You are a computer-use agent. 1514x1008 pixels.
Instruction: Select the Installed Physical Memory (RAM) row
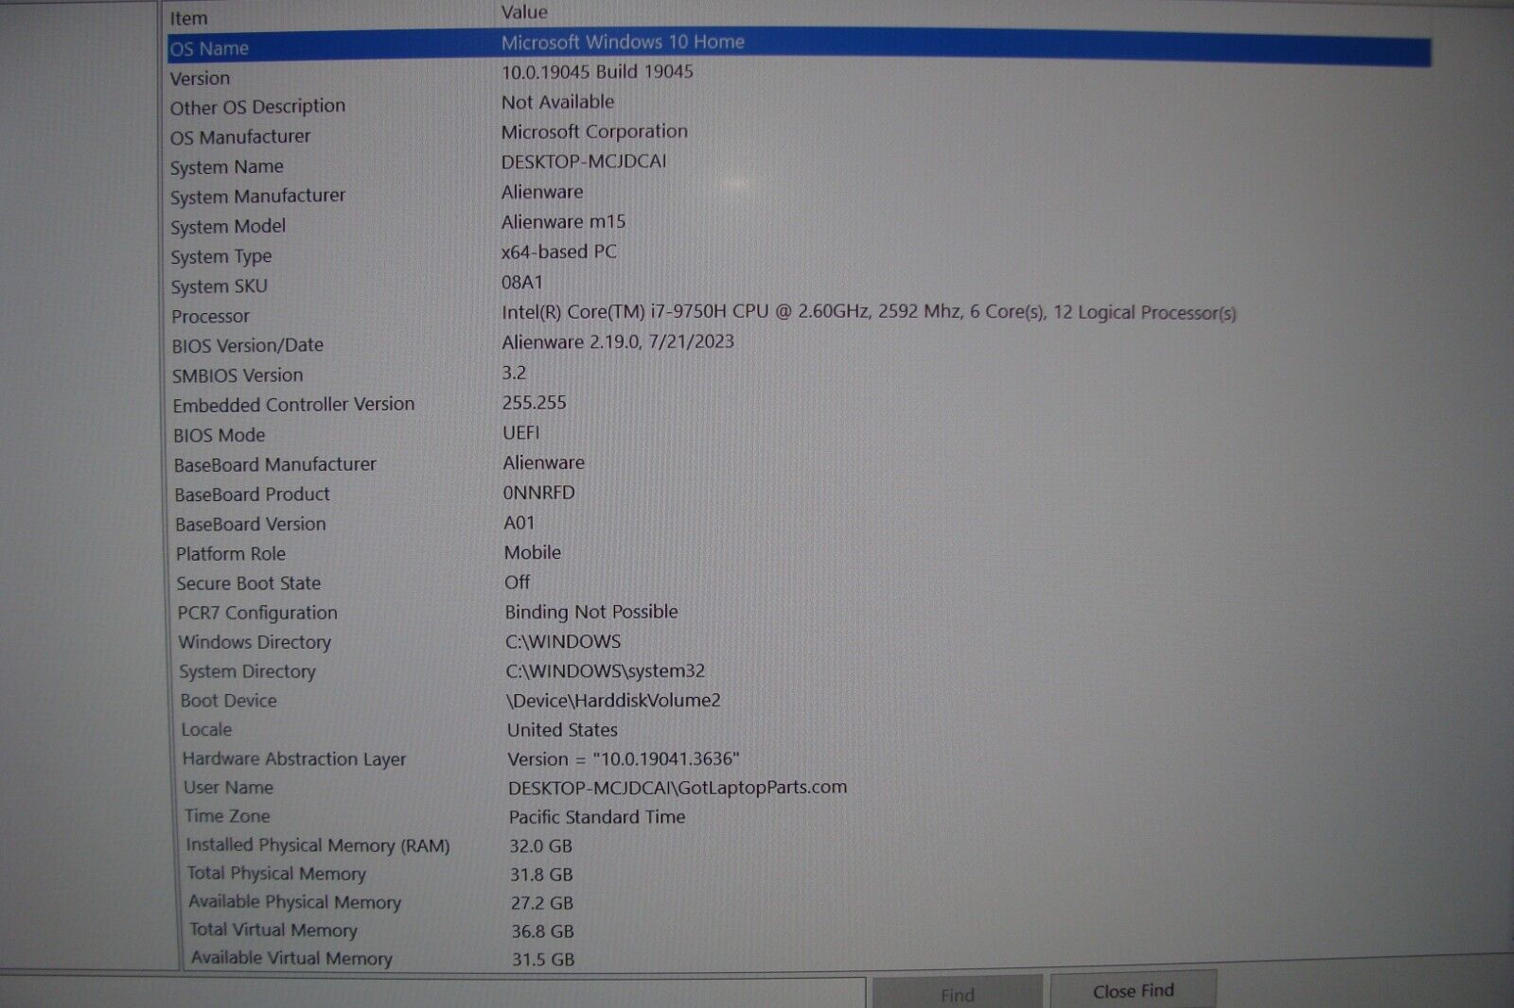point(799,845)
